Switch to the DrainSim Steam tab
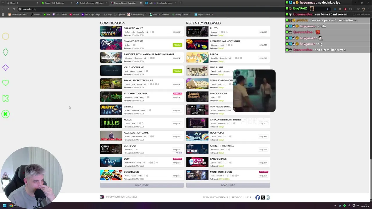372x209 pixels. 91,3
